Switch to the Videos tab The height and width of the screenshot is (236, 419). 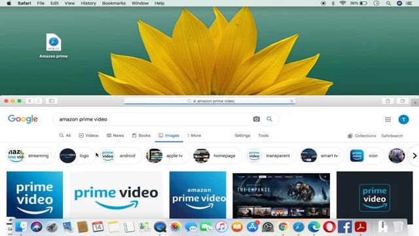tap(88, 136)
